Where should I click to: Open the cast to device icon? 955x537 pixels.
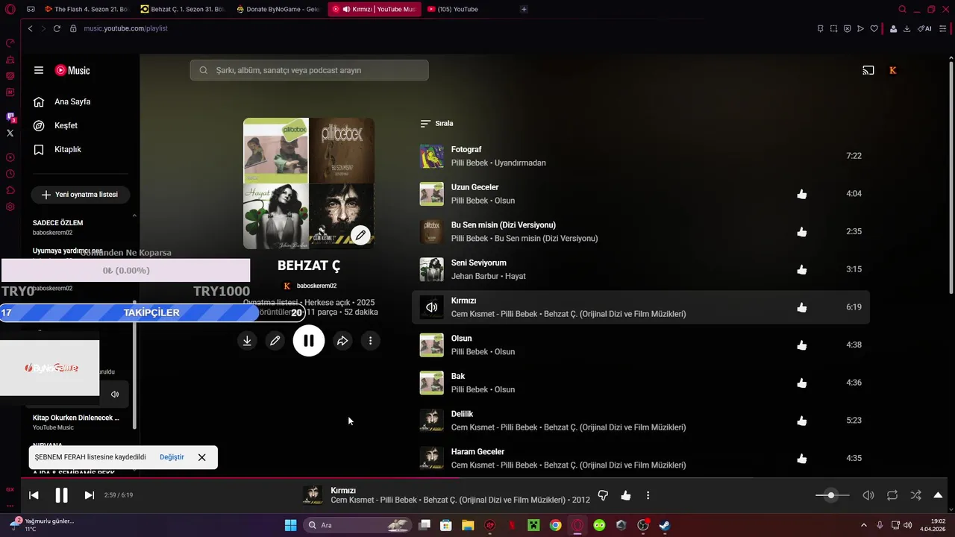(x=868, y=70)
